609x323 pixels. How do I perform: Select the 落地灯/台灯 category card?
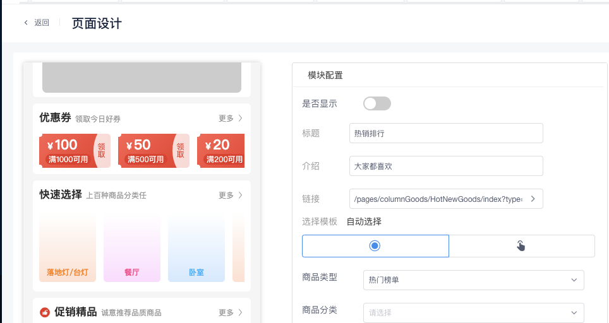pyautogui.click(x=68, y=248)
